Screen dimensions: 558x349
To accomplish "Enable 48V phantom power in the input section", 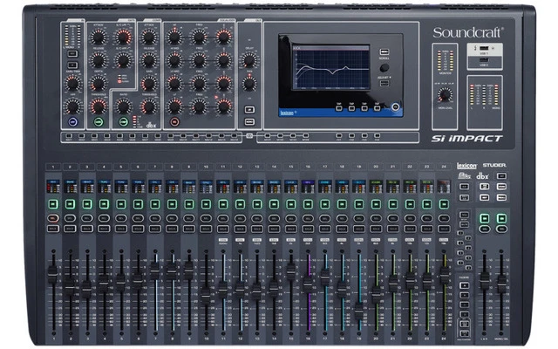I will pyautogui.click(x=72, y=54).
